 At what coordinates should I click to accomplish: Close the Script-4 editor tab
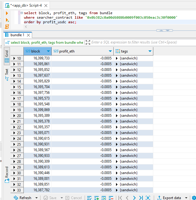46,6
